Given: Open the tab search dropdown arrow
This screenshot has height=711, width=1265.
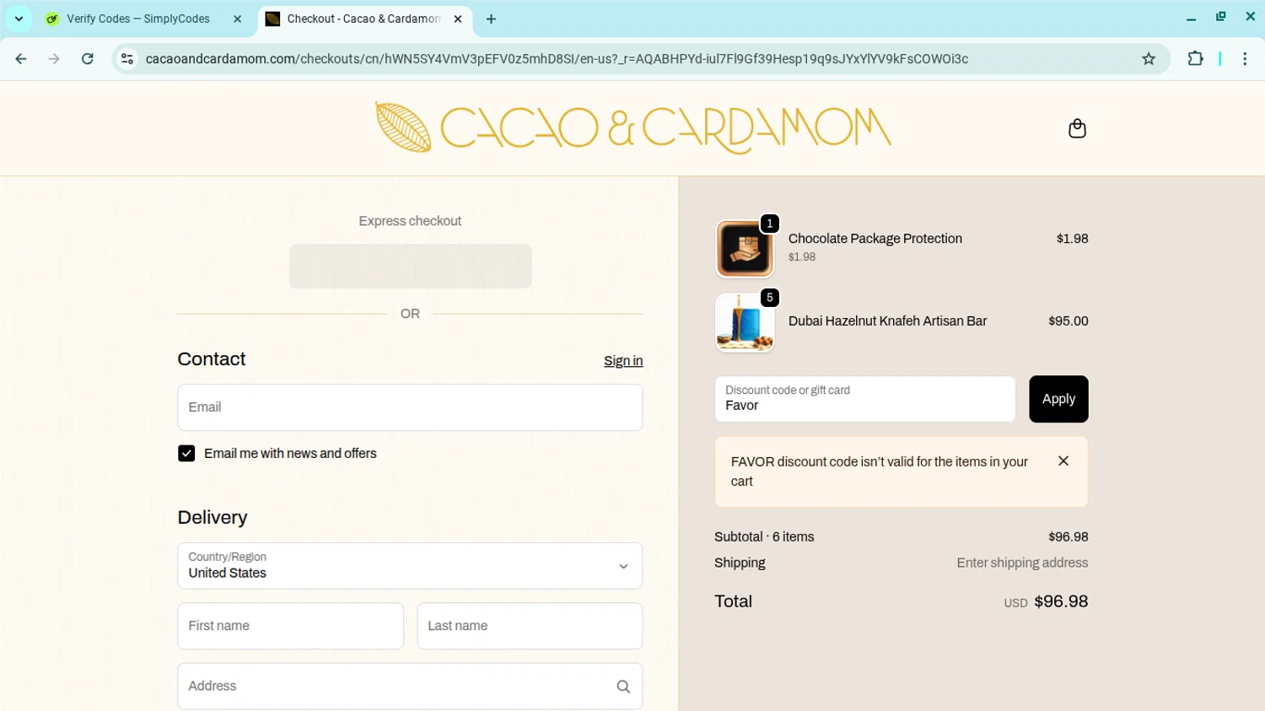Looking at the screenshot, I should click(19, 19).
